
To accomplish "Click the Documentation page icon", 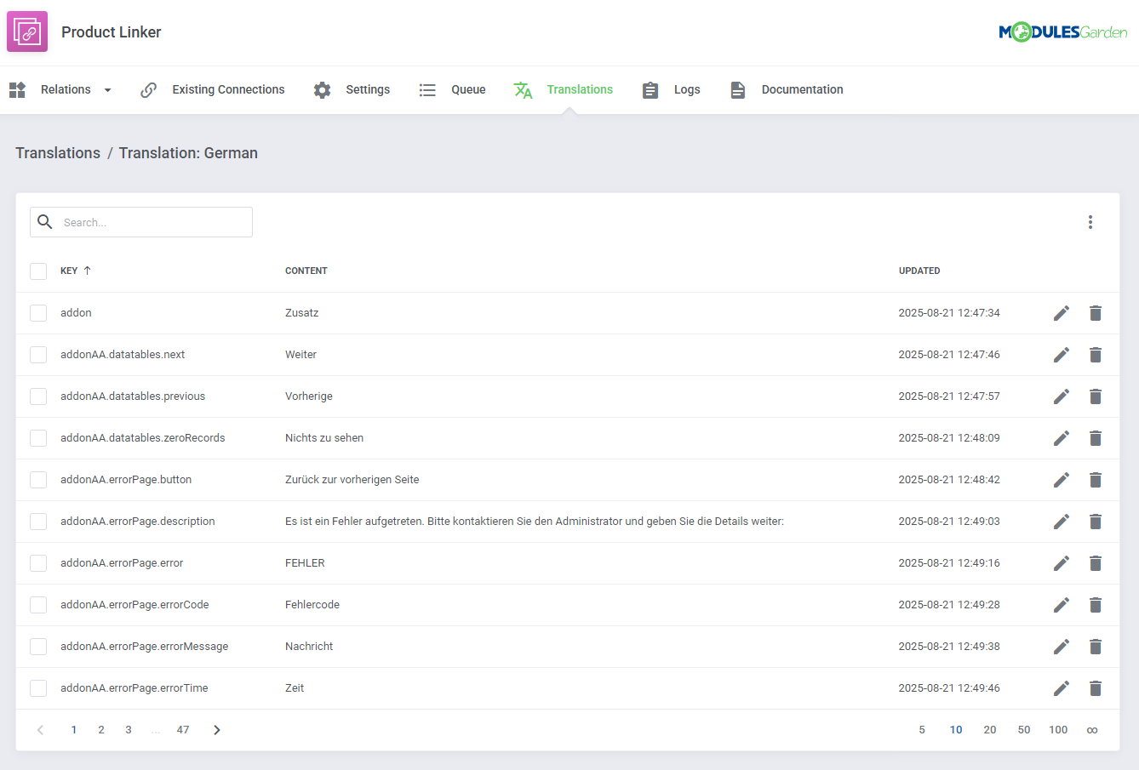I will tap(737, 89).
